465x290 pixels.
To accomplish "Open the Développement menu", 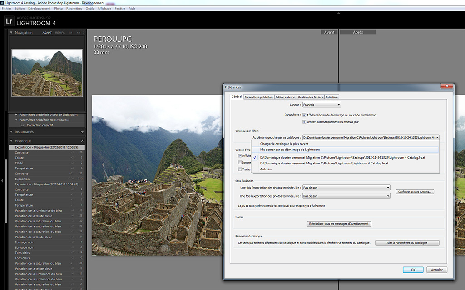I will [x=40, y=9].
